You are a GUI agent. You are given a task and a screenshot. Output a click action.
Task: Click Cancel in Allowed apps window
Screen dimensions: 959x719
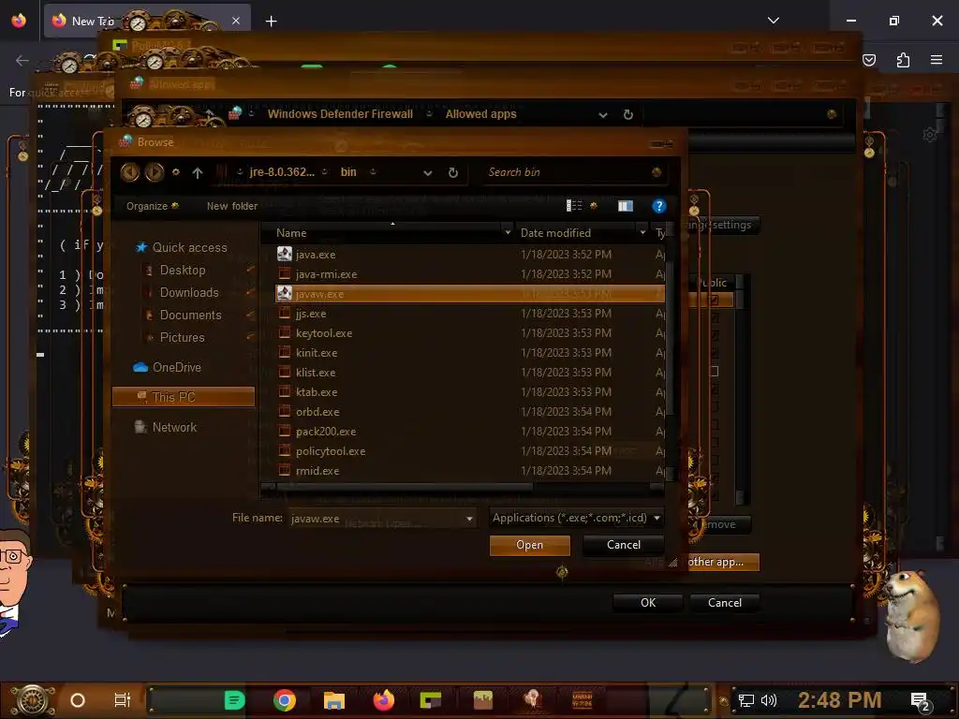coord(725,603)
